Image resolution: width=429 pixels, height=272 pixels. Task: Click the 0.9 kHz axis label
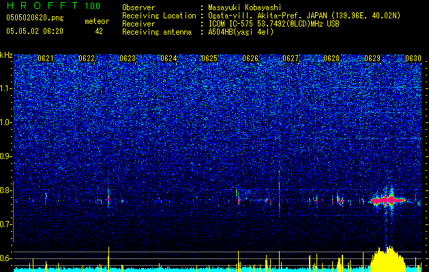click(6, 156)
